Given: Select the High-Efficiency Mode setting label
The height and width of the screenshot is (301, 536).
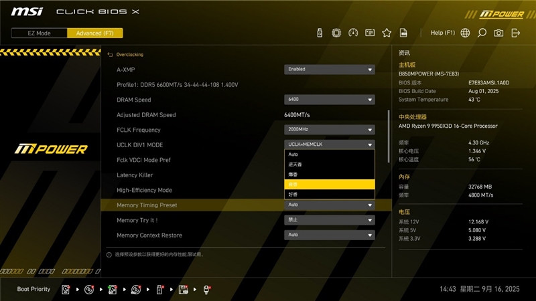Looking at the screenshot, I should click(144, 190).
